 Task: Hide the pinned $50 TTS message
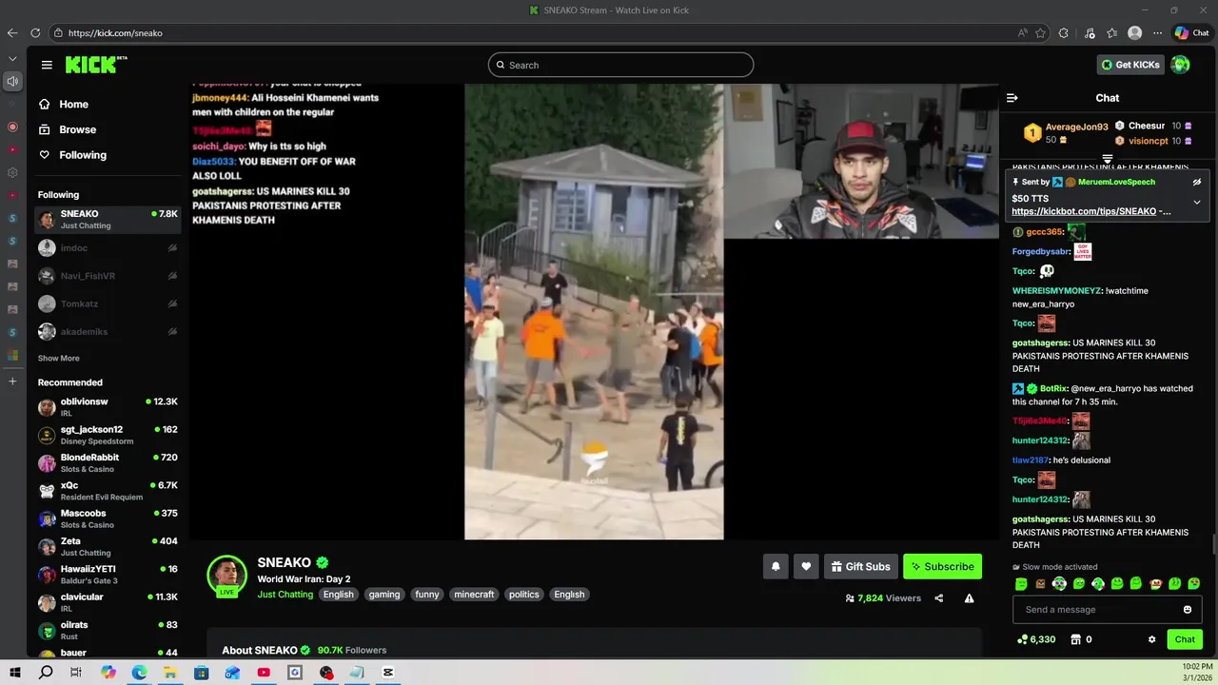[x=1197, y=182]
